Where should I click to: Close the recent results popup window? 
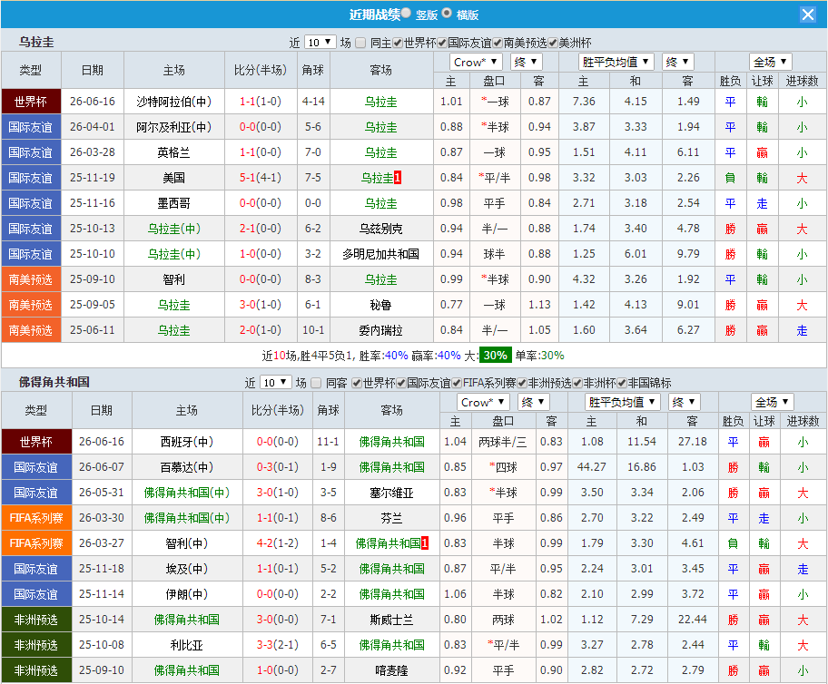pyautogui.click(x=807, y=15)
